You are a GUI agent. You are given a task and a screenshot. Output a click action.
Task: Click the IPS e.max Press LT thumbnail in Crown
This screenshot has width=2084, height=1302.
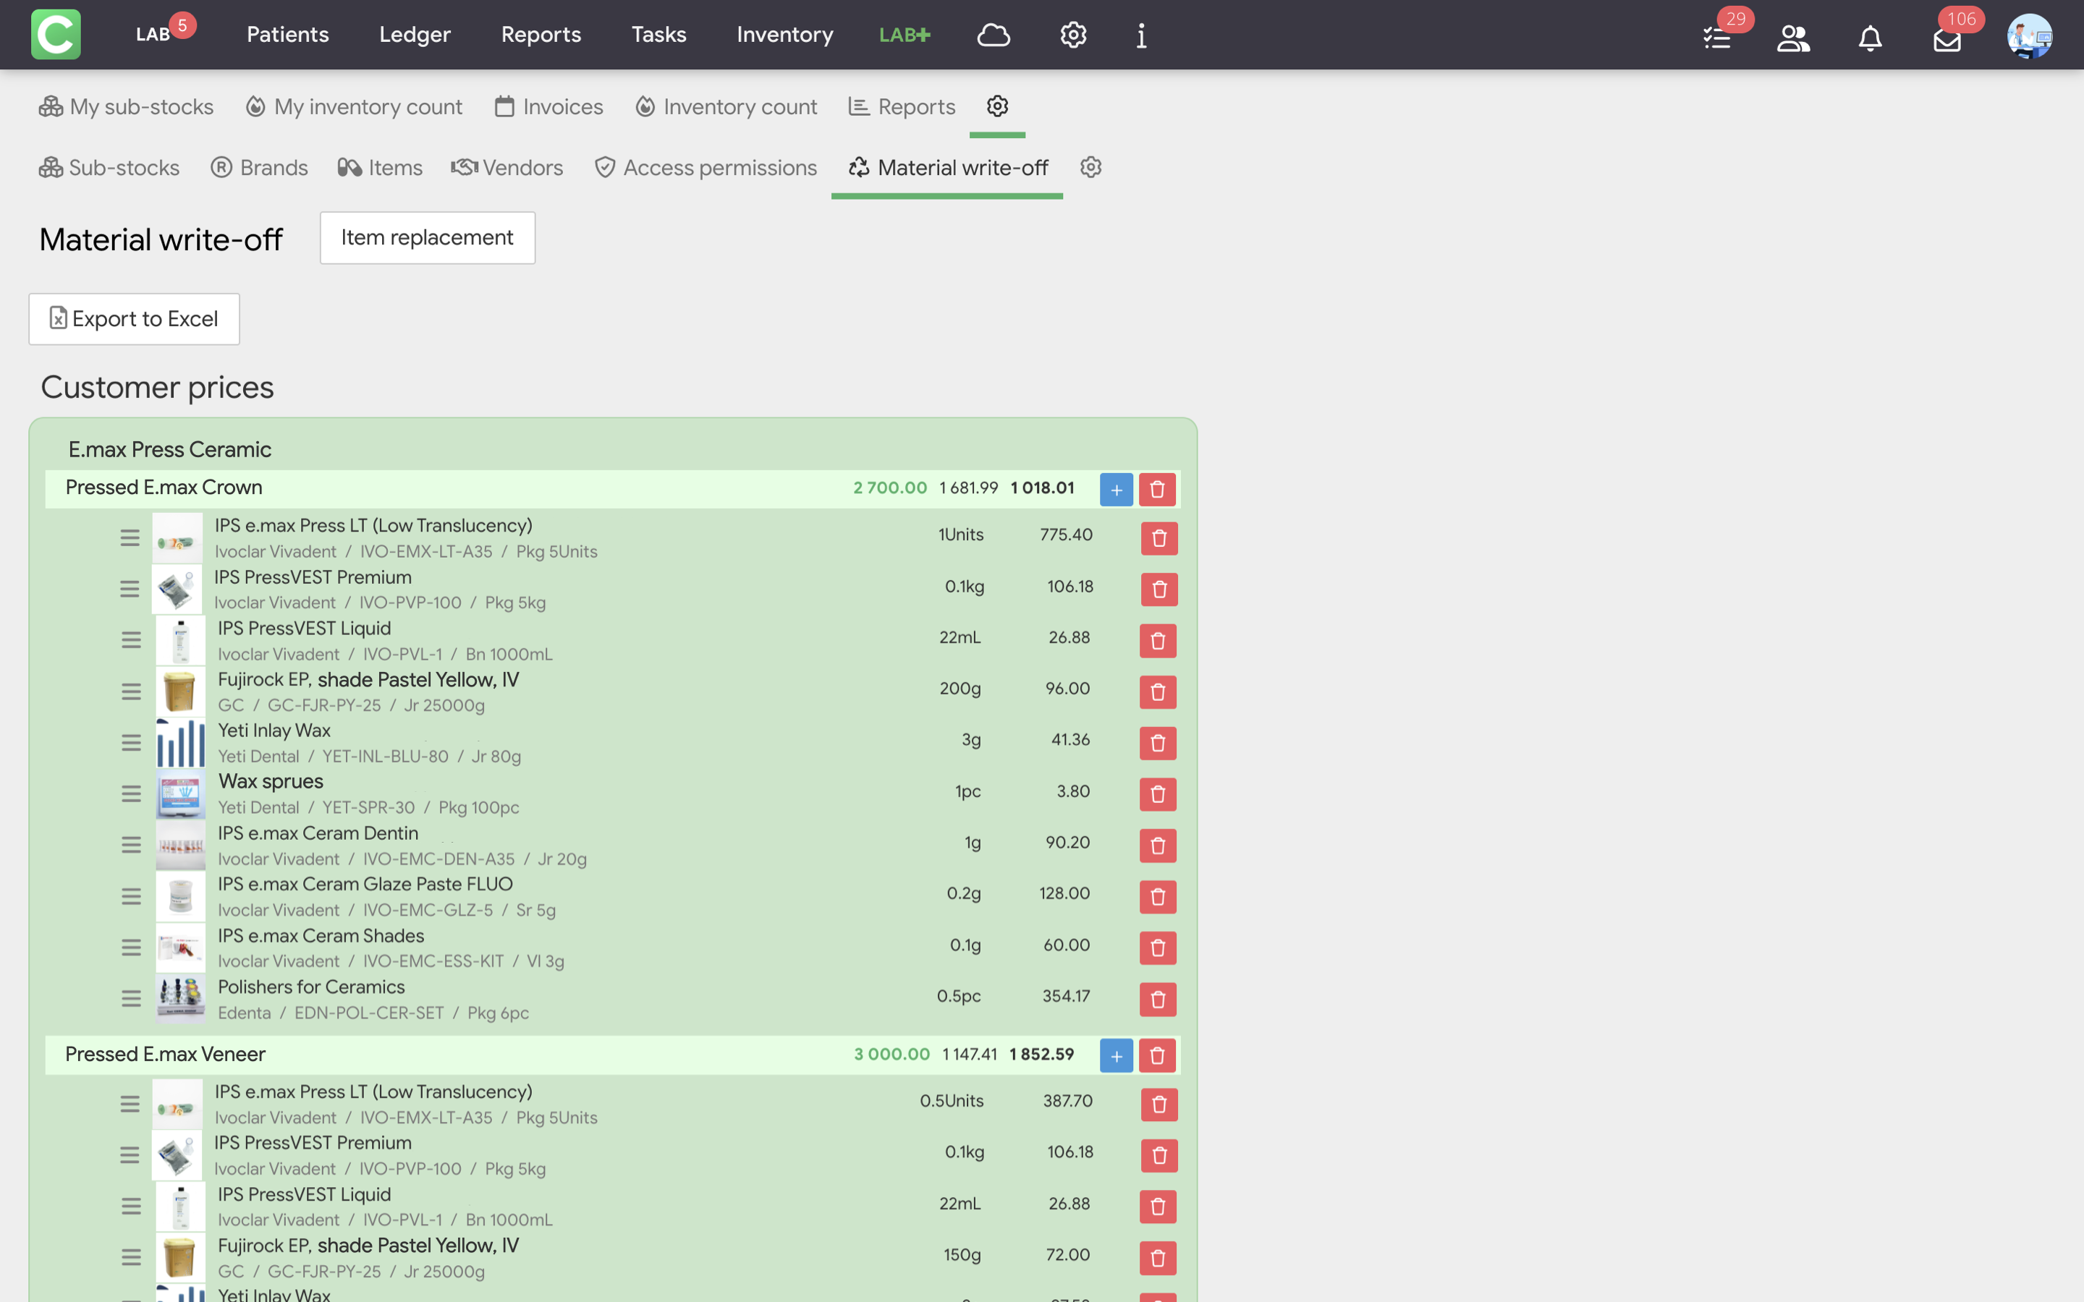click(x=177, y=538)
